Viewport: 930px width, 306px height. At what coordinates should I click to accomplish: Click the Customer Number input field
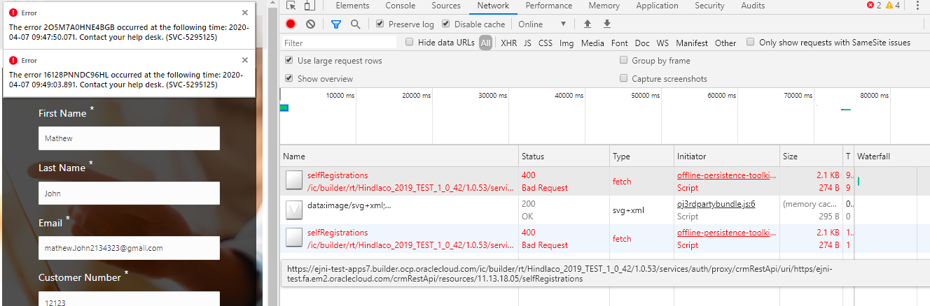pyautogui.click(x=129, y=298)
